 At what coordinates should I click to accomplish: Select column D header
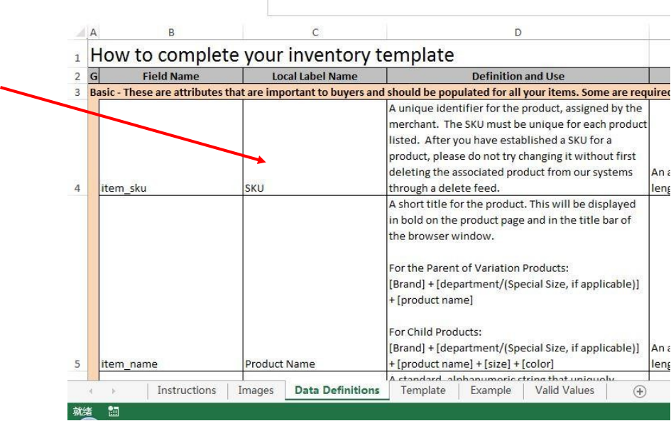pyautogui.click(x=518, y=33)
